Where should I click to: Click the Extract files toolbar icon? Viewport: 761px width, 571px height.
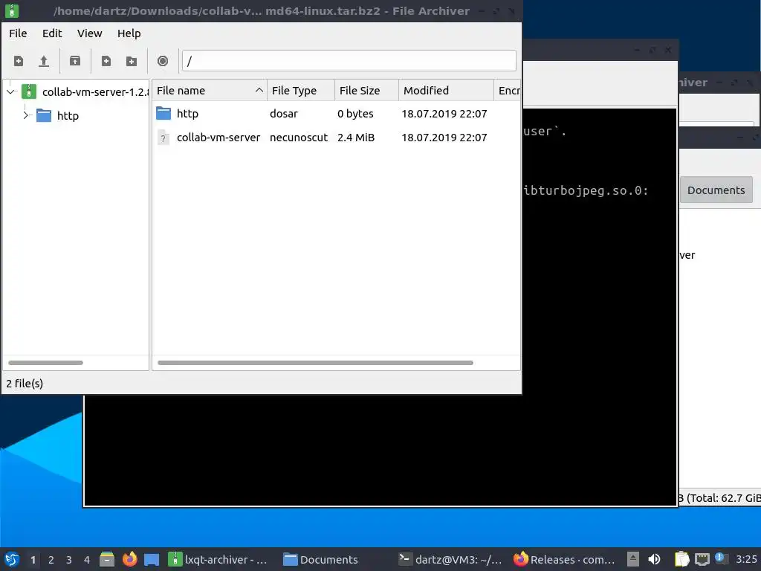tap(75, 61)
